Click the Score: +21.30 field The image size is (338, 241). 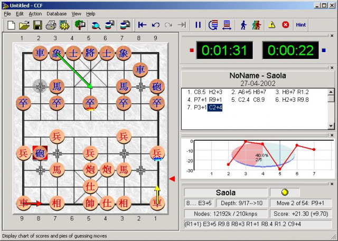(x=301, y=214)
